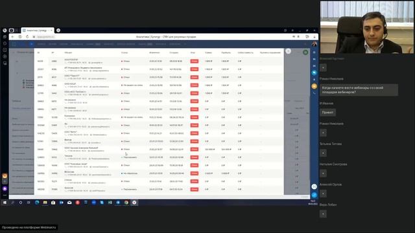Open the Windows Start menu
This screenshot has height=233, width=415.
(5, 203)
